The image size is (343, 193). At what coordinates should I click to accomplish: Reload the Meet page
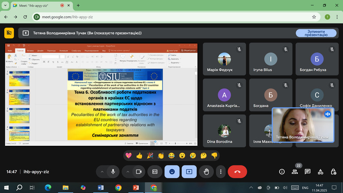point(25,17)
